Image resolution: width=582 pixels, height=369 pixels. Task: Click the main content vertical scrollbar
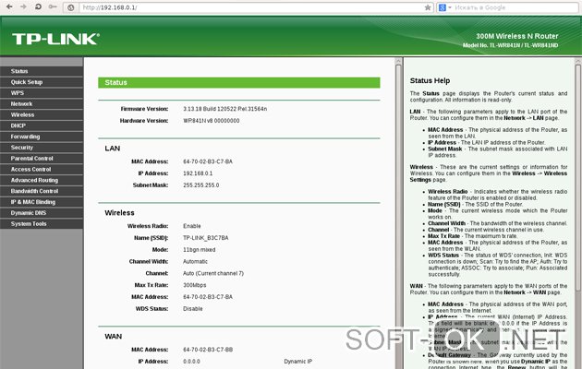pos(398,215)
